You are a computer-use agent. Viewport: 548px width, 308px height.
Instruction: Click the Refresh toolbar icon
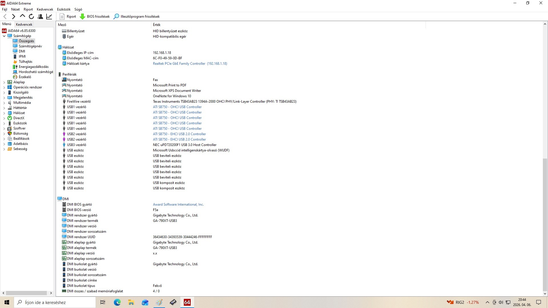[31, 17]
